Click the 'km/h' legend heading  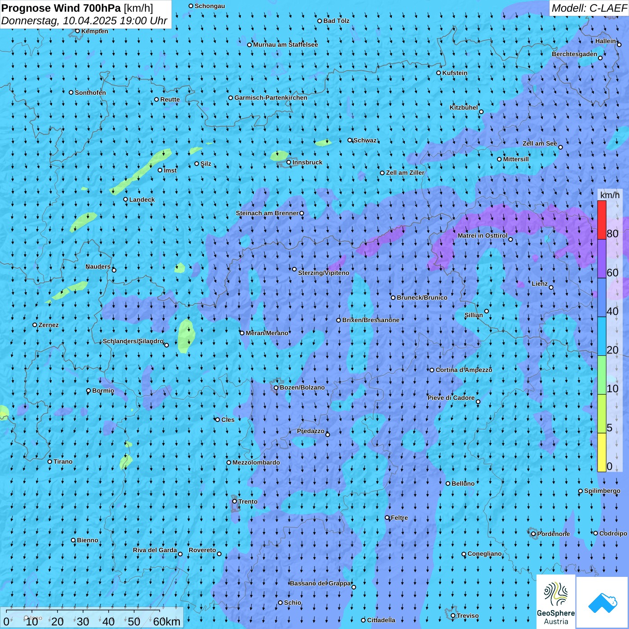[610, 195]
